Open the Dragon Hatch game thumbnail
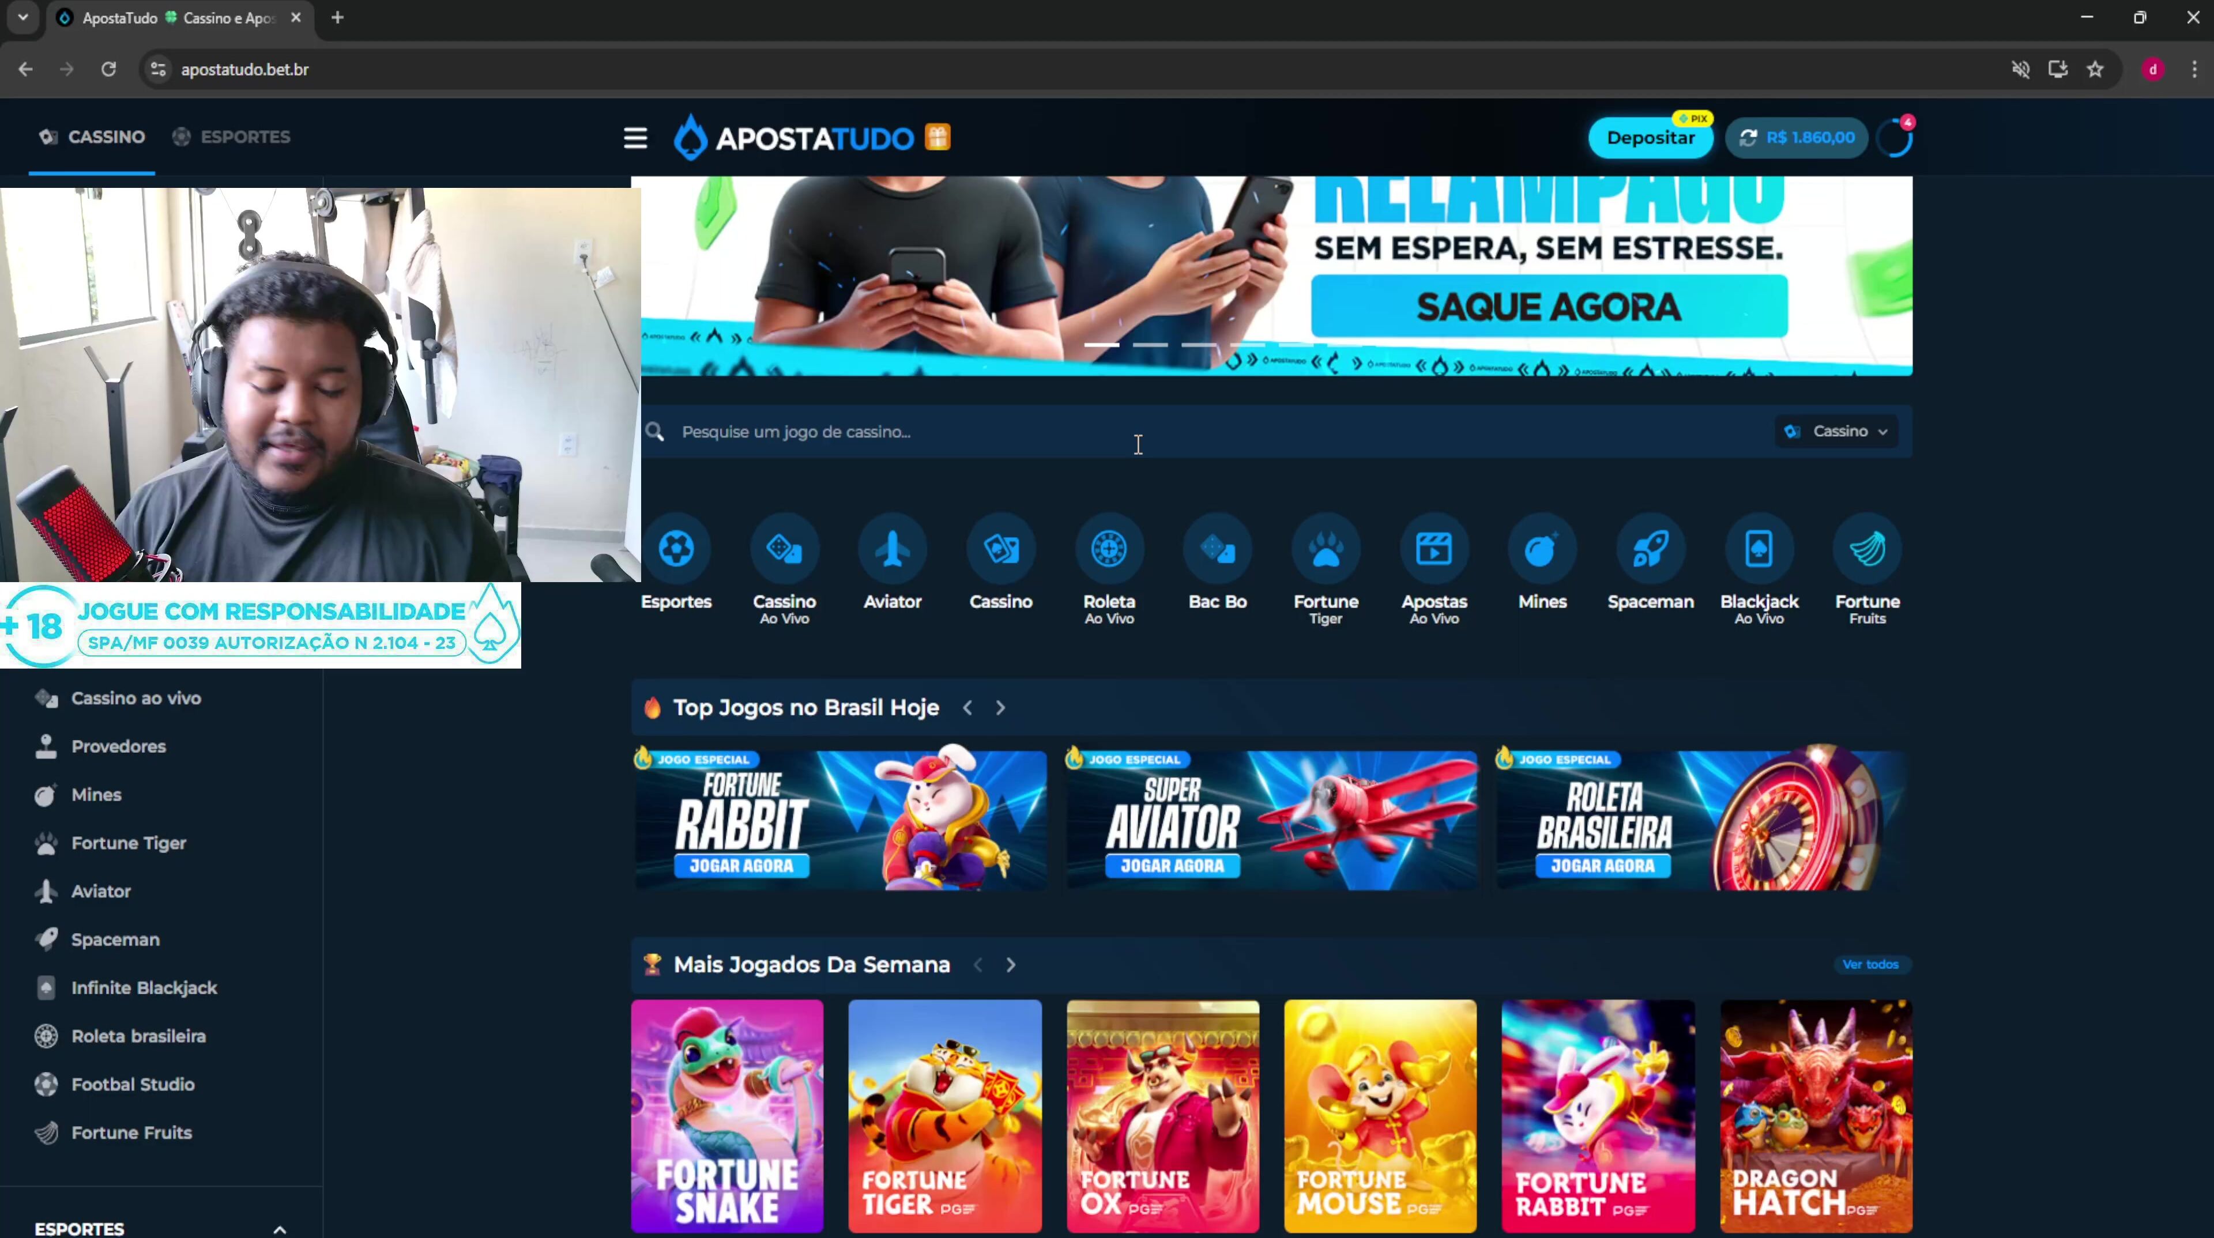Screen dimensions: 2214x1238 1816,1115
